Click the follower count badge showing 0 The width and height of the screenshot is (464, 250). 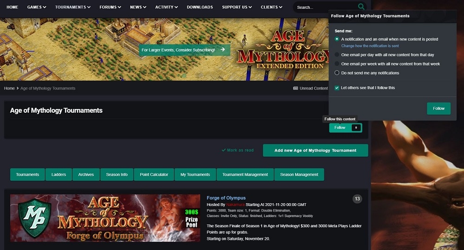pos(356,128)
